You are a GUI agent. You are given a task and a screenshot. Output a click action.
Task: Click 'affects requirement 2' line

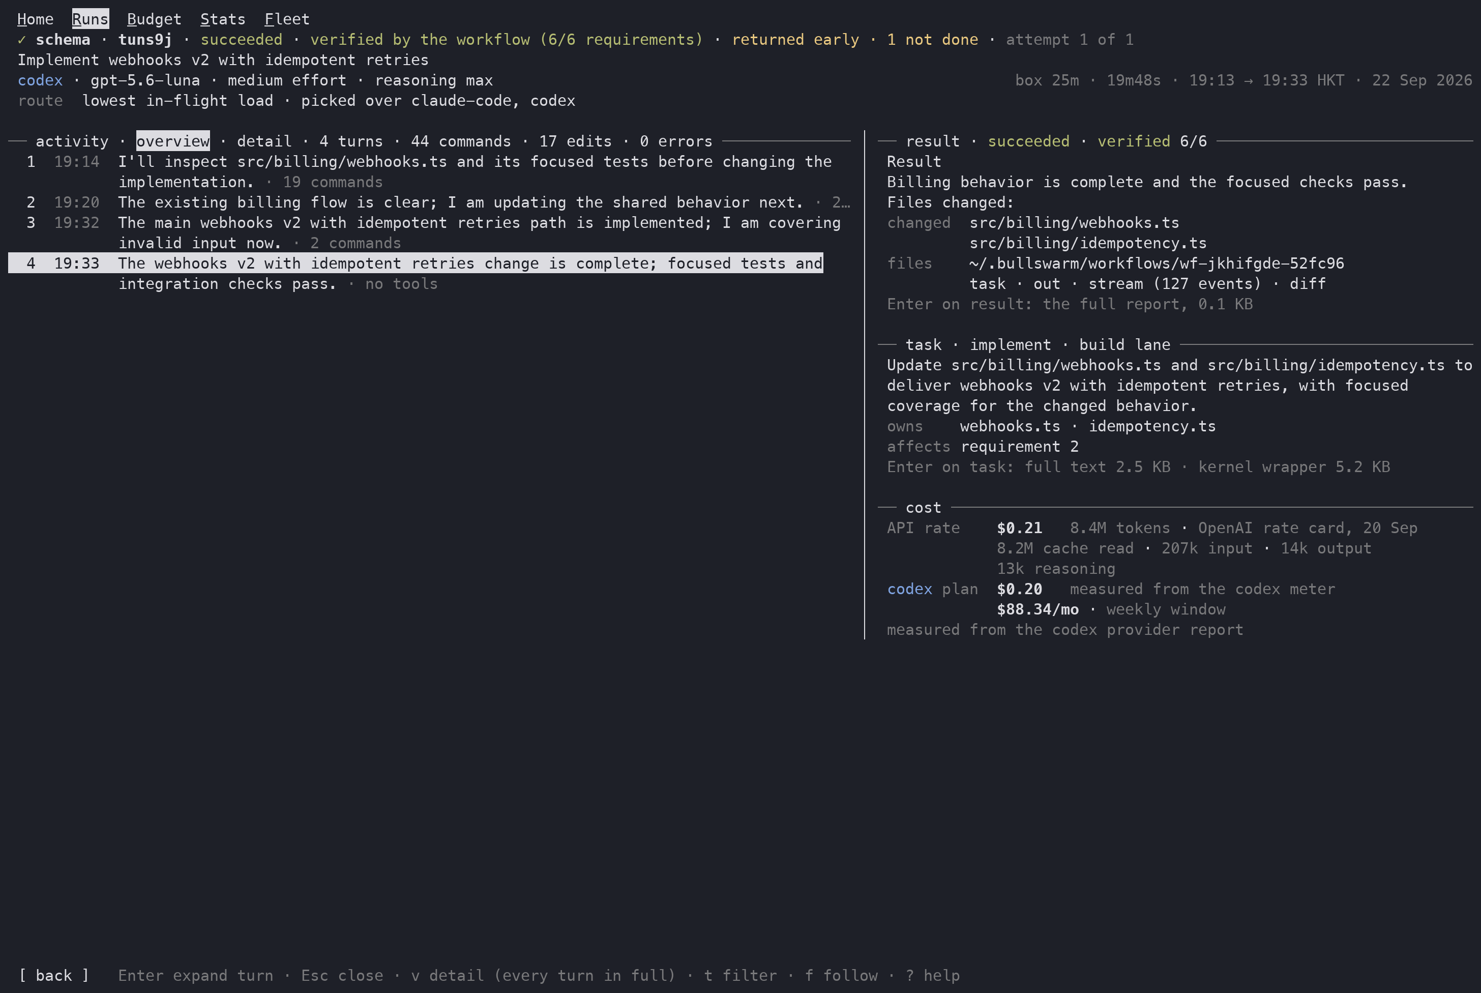point(983,447)
